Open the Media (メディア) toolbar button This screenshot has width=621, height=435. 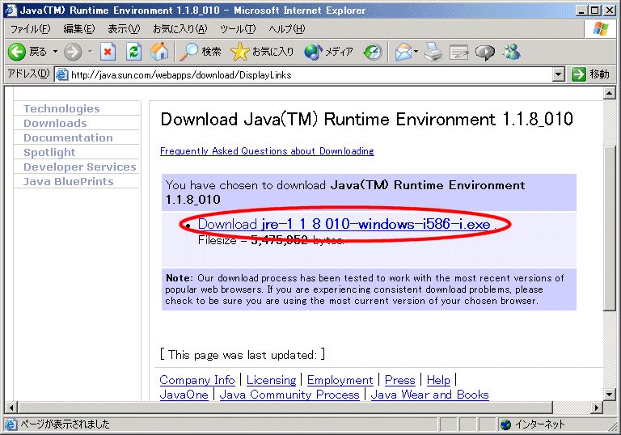pos(328,52)
